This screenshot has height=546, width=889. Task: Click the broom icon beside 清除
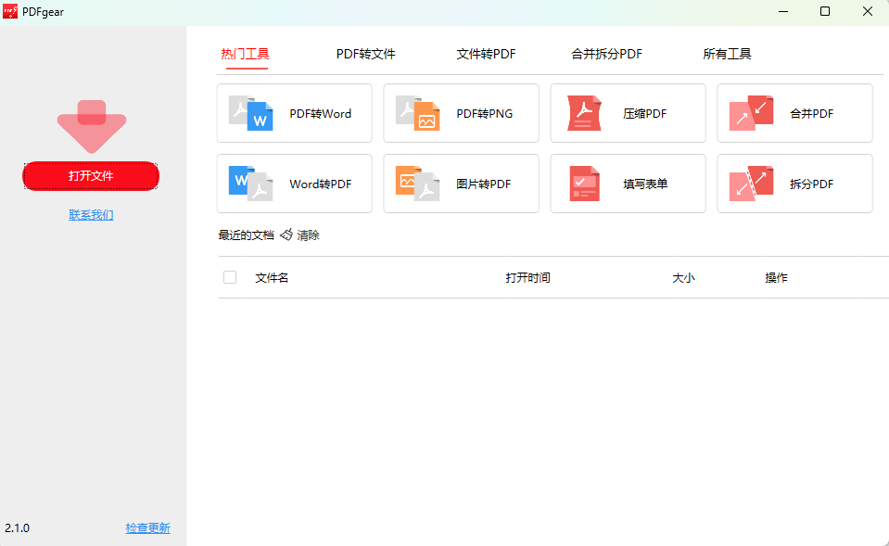(286, 235)
